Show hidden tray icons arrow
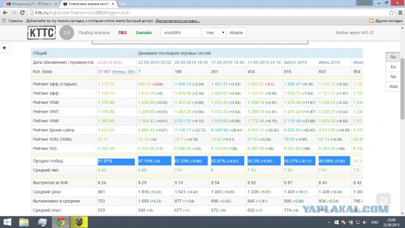This screenshot has width=405, height=228. coord(329,222)
